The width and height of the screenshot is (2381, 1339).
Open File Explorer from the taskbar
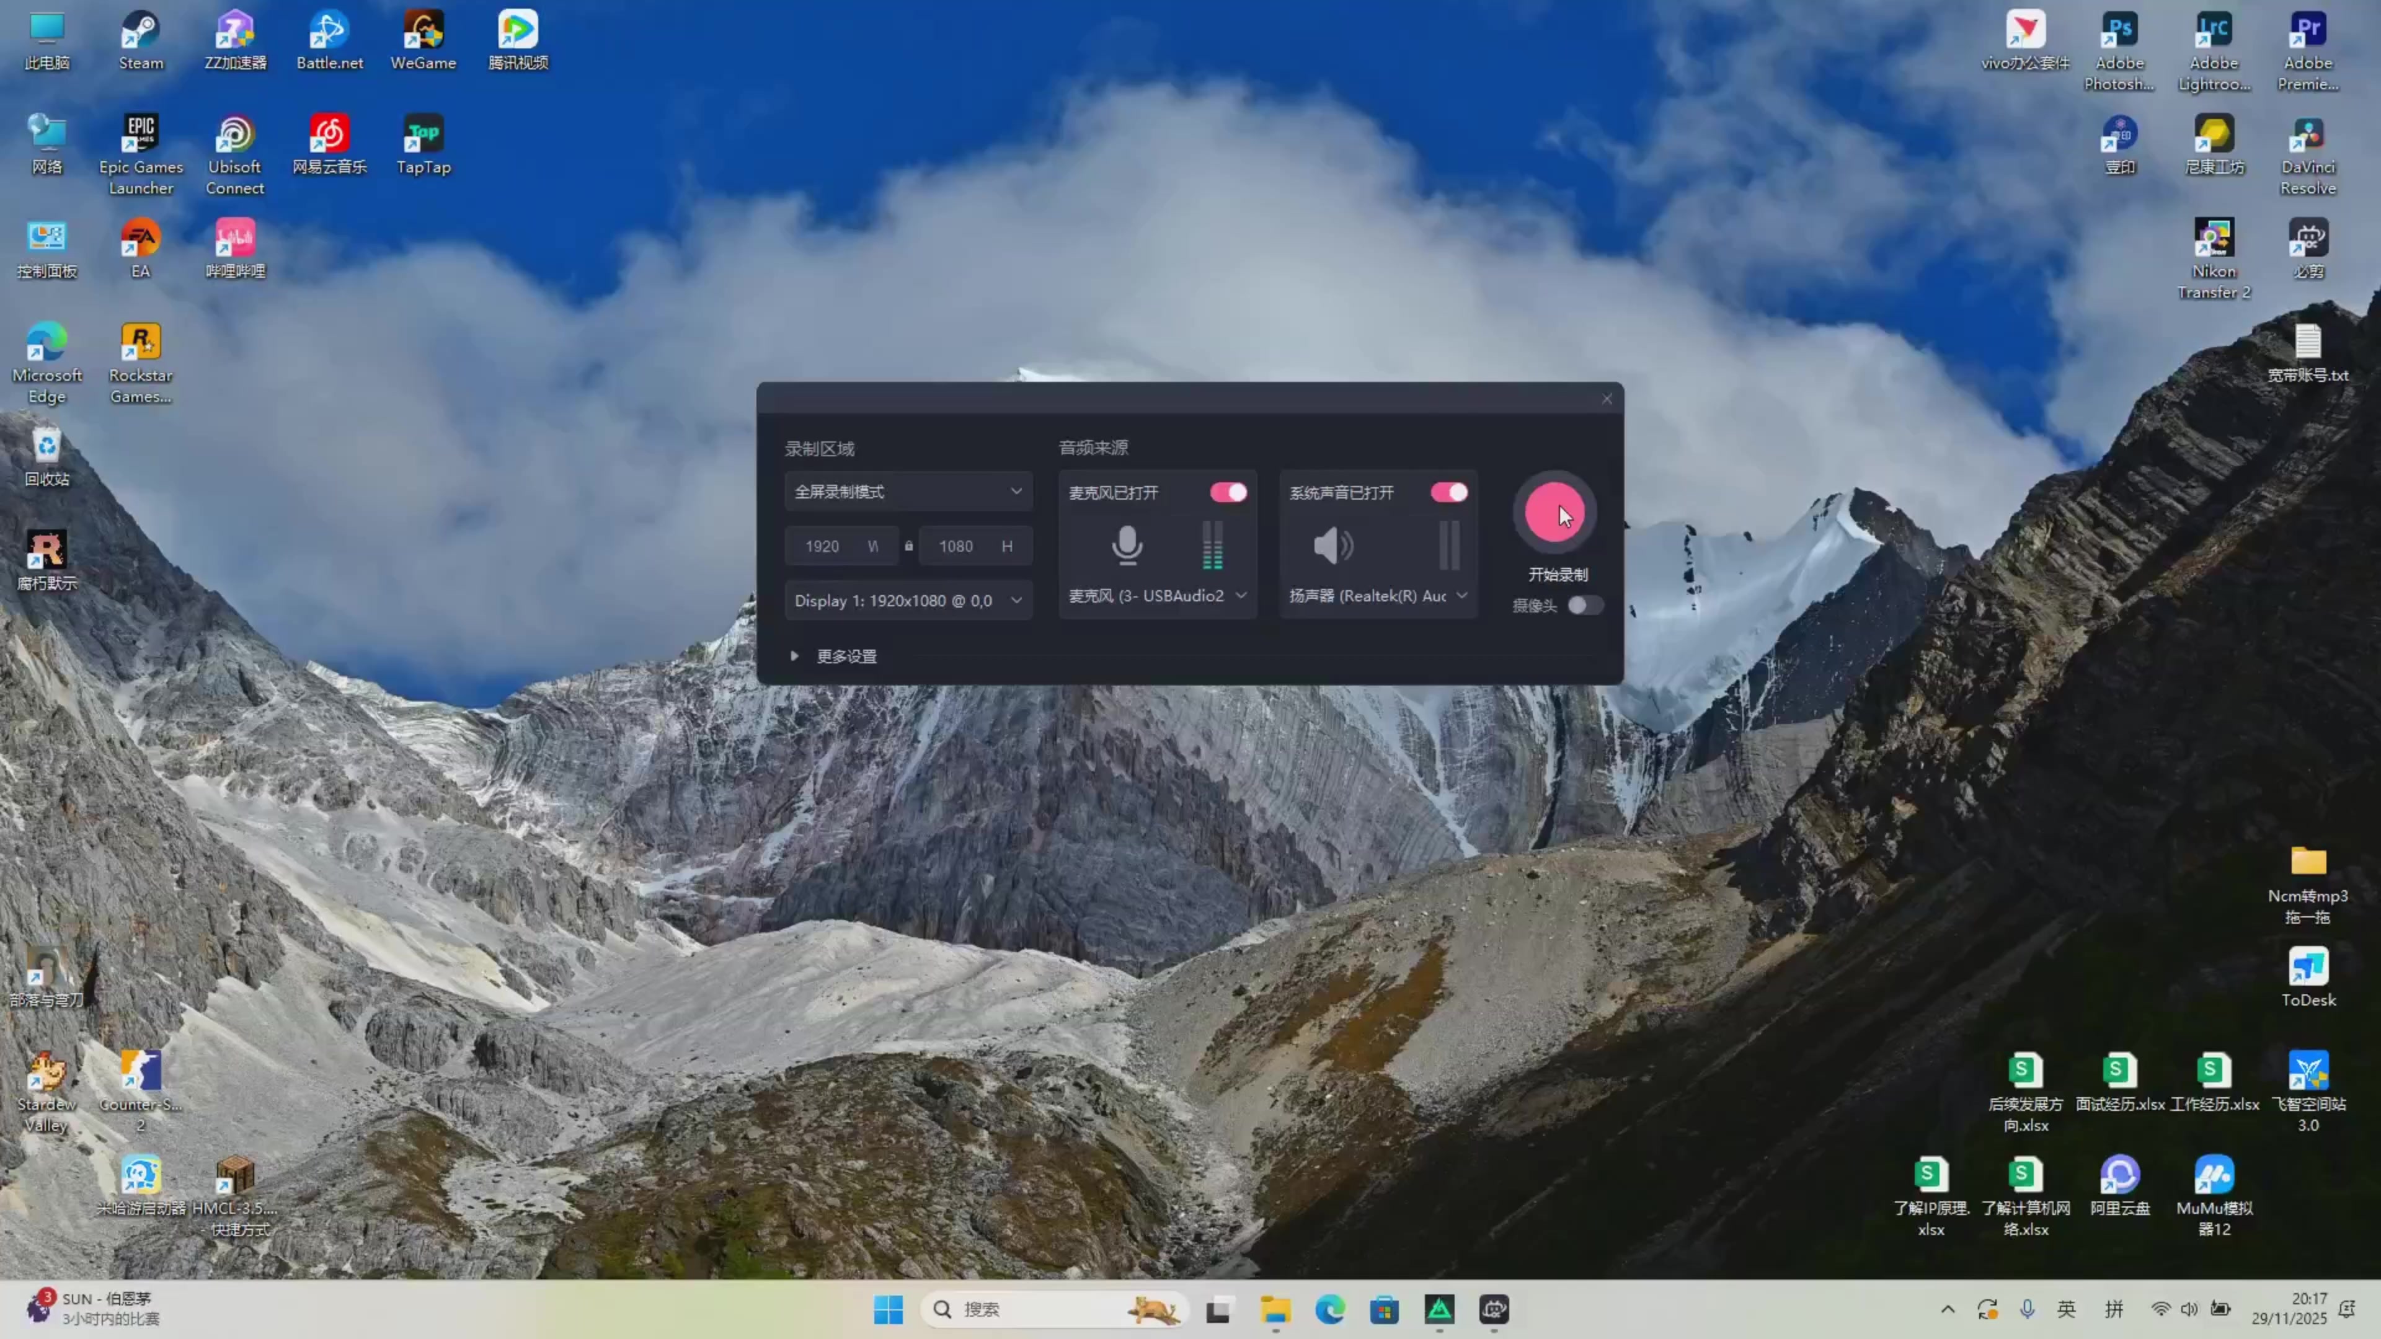[x=1275, y=1309]
